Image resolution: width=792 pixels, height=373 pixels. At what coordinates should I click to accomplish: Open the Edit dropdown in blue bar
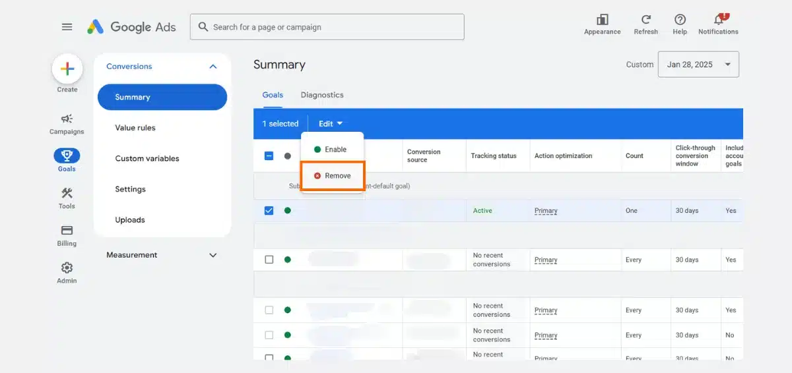tap(331, 124)
